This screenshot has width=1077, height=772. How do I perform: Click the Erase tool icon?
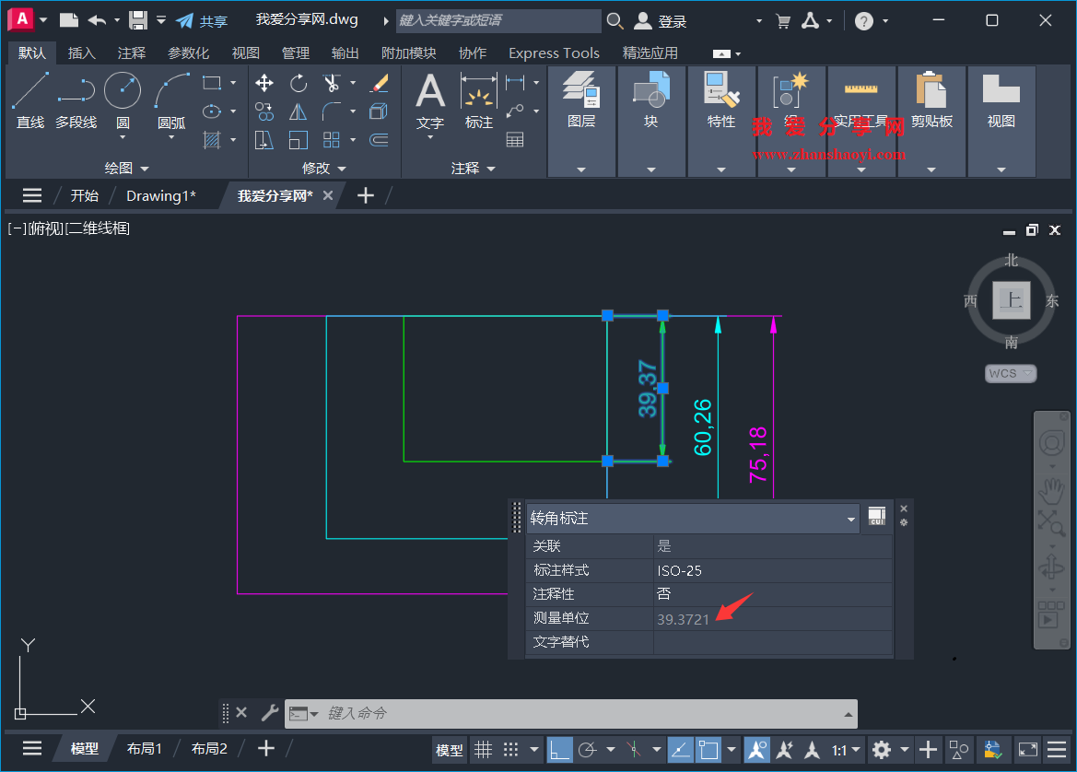click(x=380, y=83)
